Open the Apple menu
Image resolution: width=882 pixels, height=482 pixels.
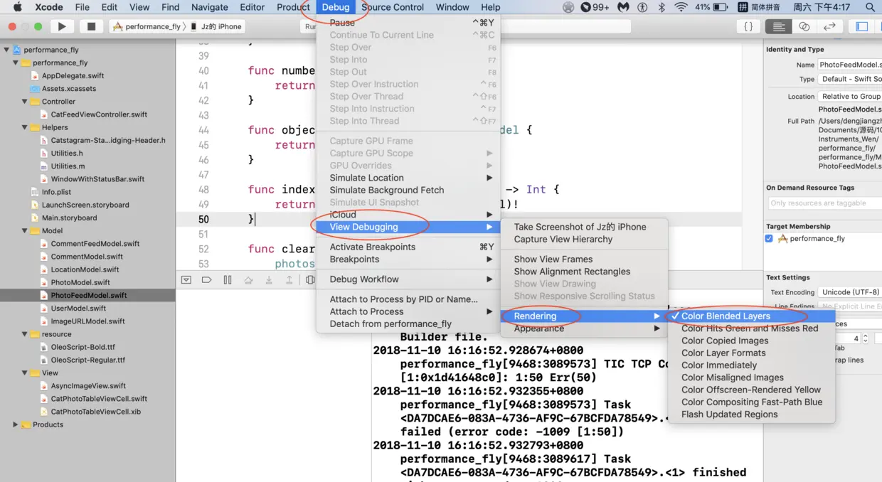18,7
